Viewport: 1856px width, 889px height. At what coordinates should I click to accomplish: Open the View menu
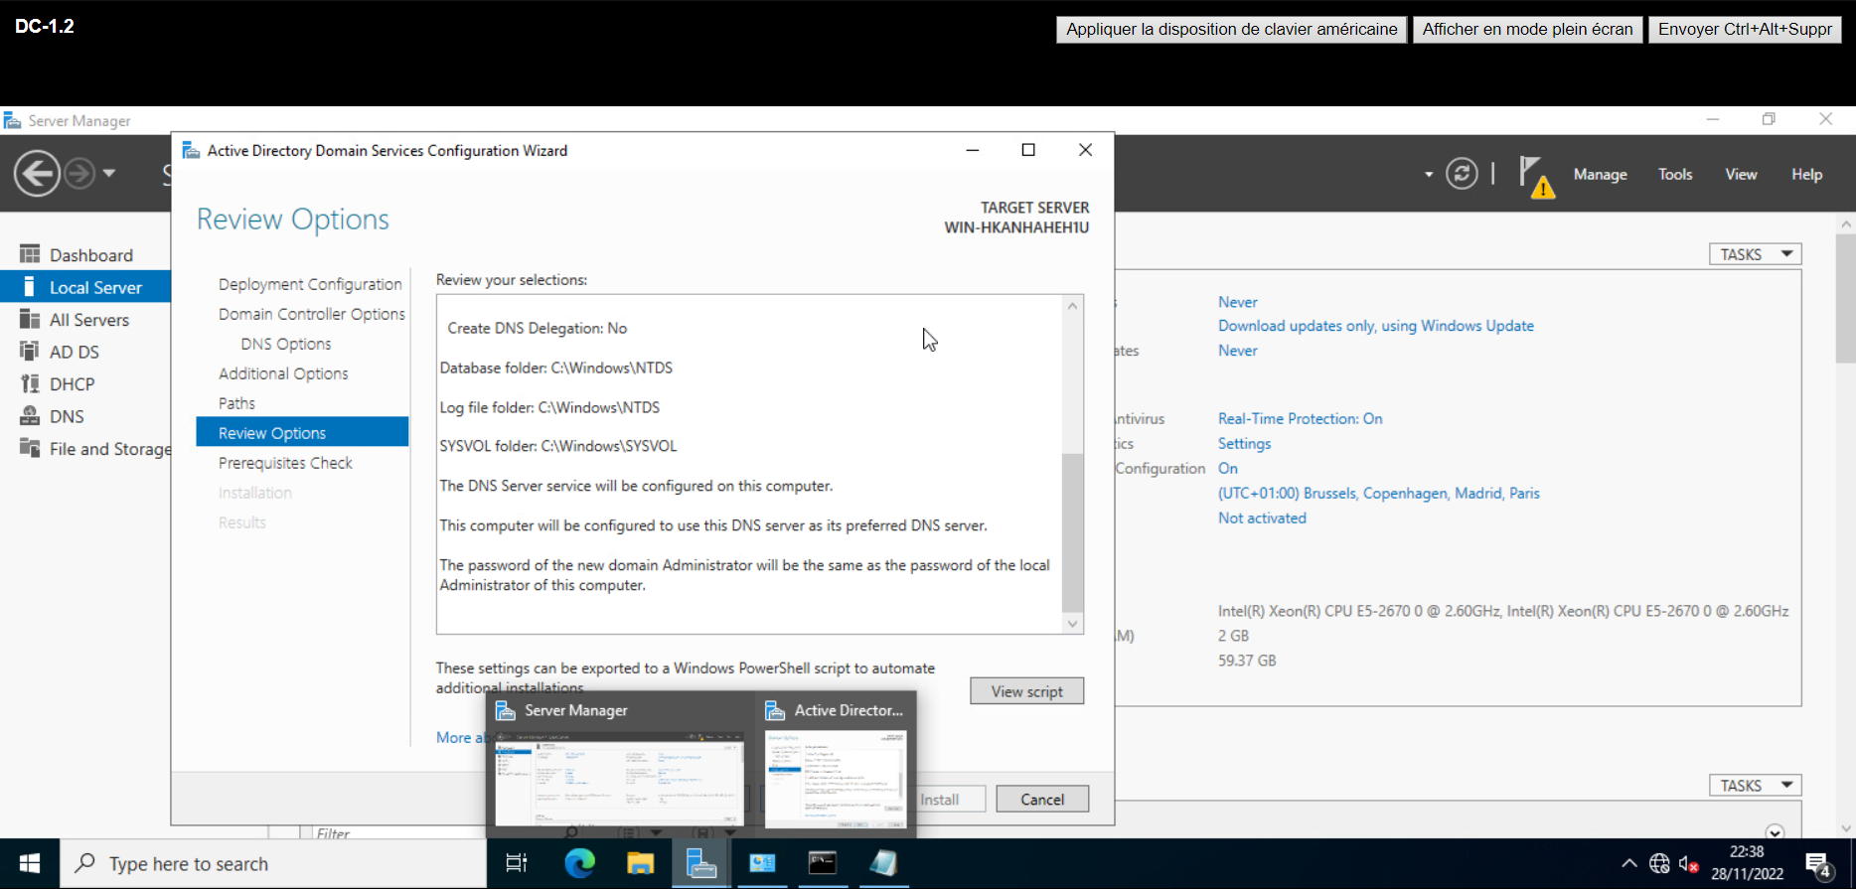coord(1741,174)
